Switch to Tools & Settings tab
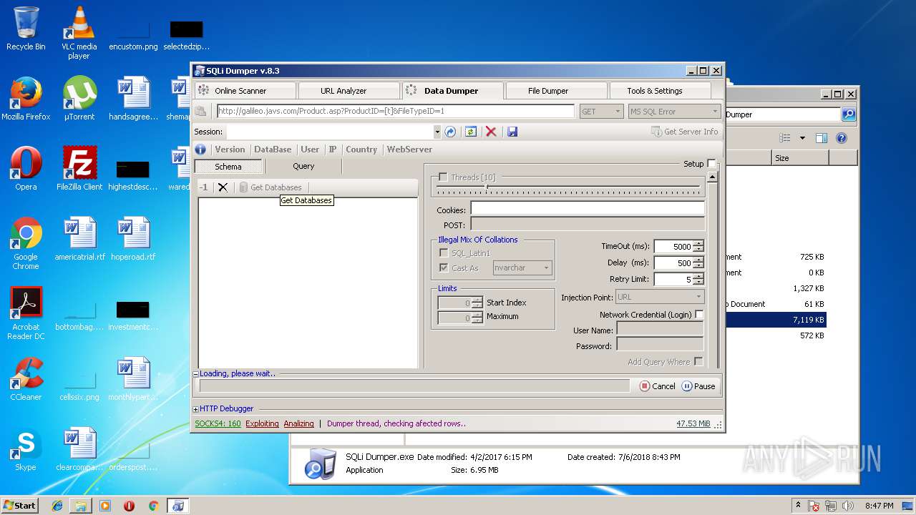This screenshot has width=916, height=515. (660, 91)
